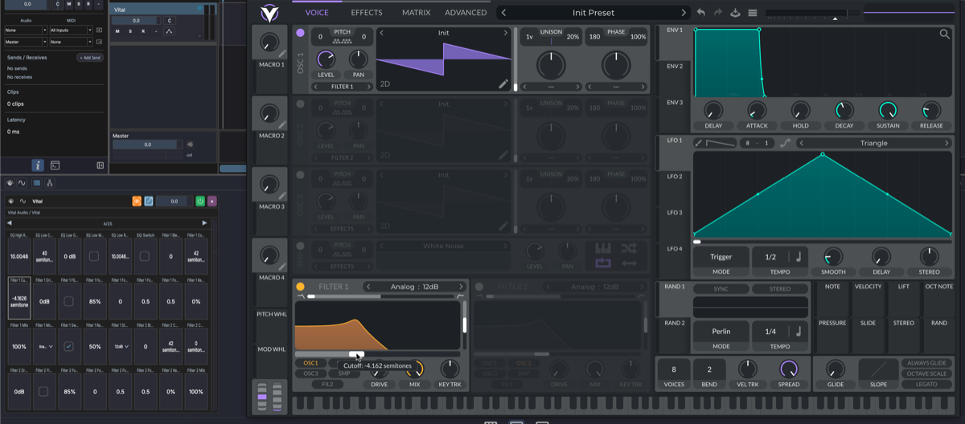The image size is (965, 424).
Task: Click the save preset icon
Action: [735, 13]
